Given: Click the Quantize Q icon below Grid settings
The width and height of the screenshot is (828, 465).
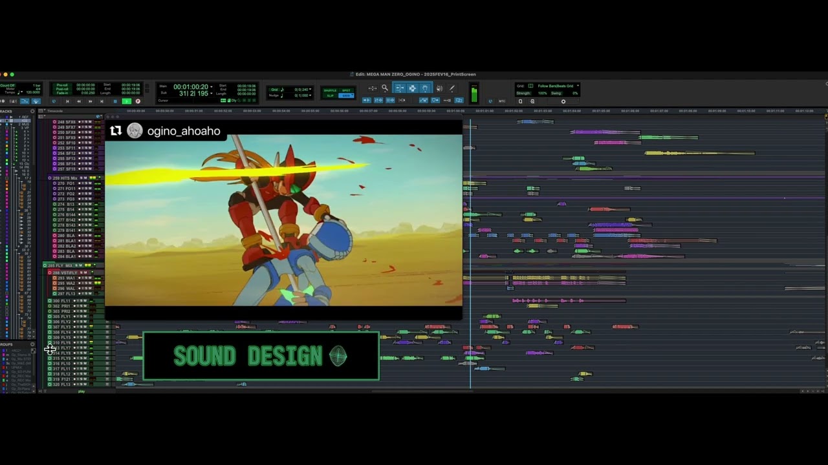Looking at the screenshot, I should [x=520, y=101].
